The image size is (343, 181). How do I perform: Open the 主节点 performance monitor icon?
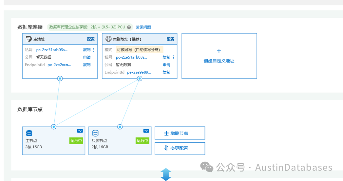pyautogui.click(x=80, y=131)
